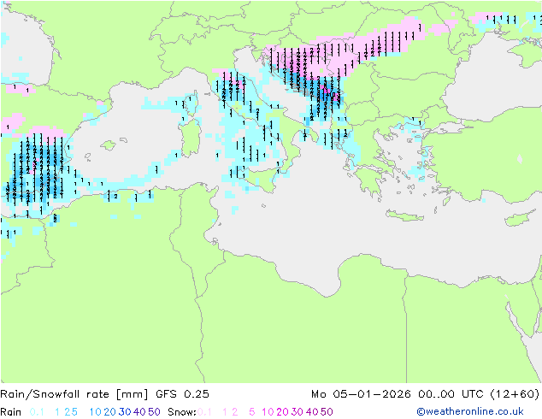
Task: Click the 'Rain/Snowfall rate [mm]' title text
Action: tap(74, 394)
